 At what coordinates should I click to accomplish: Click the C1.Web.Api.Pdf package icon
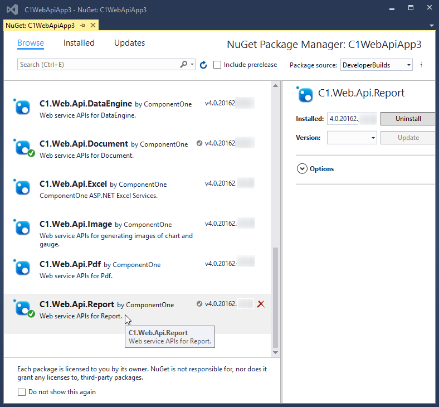click(x=22, y=268)
